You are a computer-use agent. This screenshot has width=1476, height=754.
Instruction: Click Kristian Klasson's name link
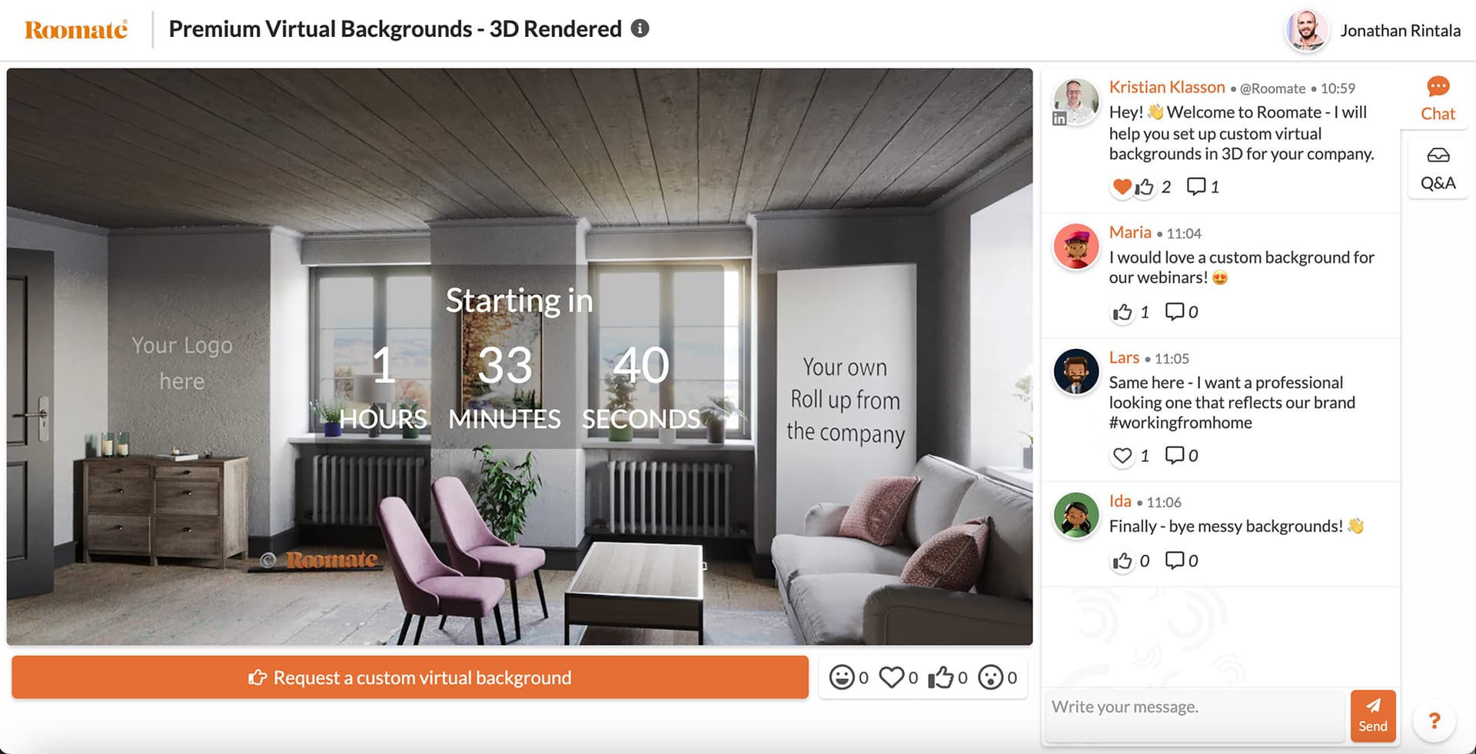1166,87
